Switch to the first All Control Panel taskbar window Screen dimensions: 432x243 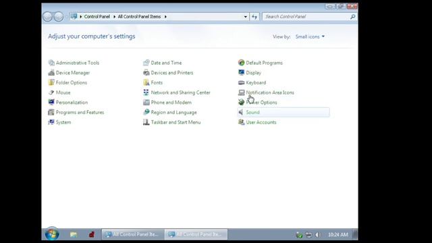coord(133,234)
